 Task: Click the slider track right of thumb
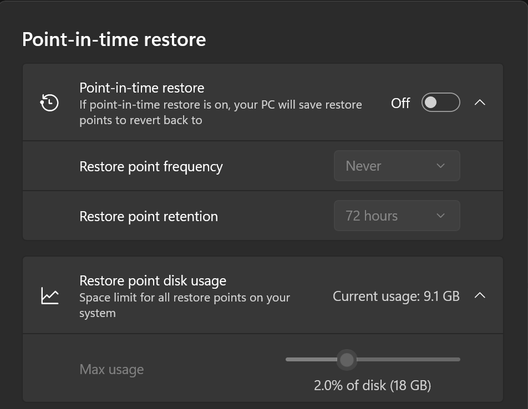[x=408, y=360]
